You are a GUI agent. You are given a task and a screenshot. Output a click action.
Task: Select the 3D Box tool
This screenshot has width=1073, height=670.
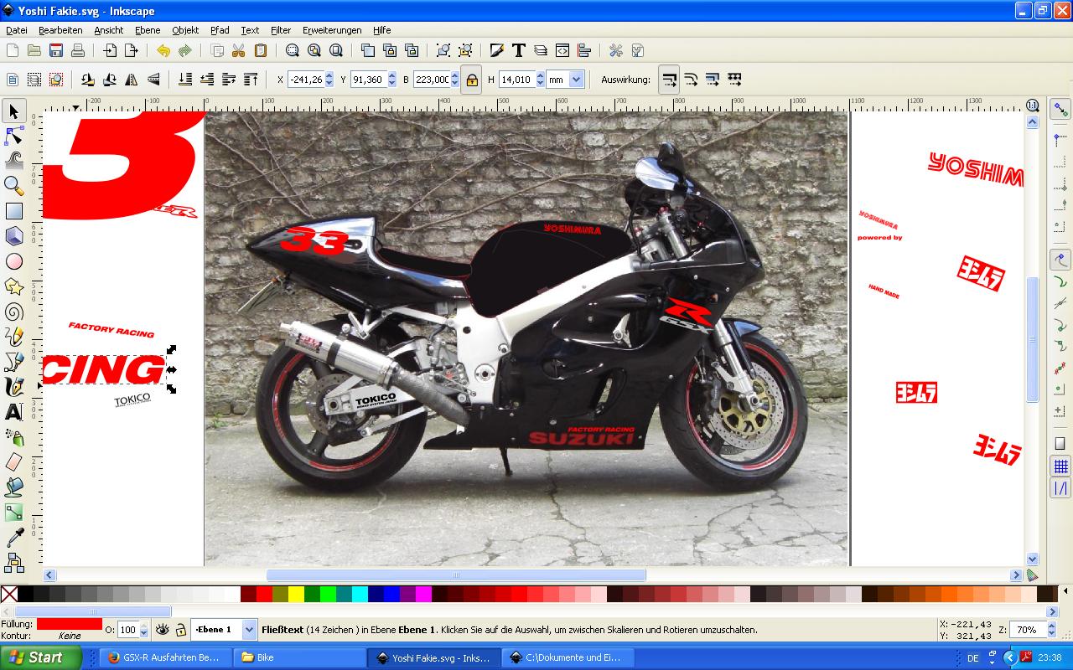[13, 236]
